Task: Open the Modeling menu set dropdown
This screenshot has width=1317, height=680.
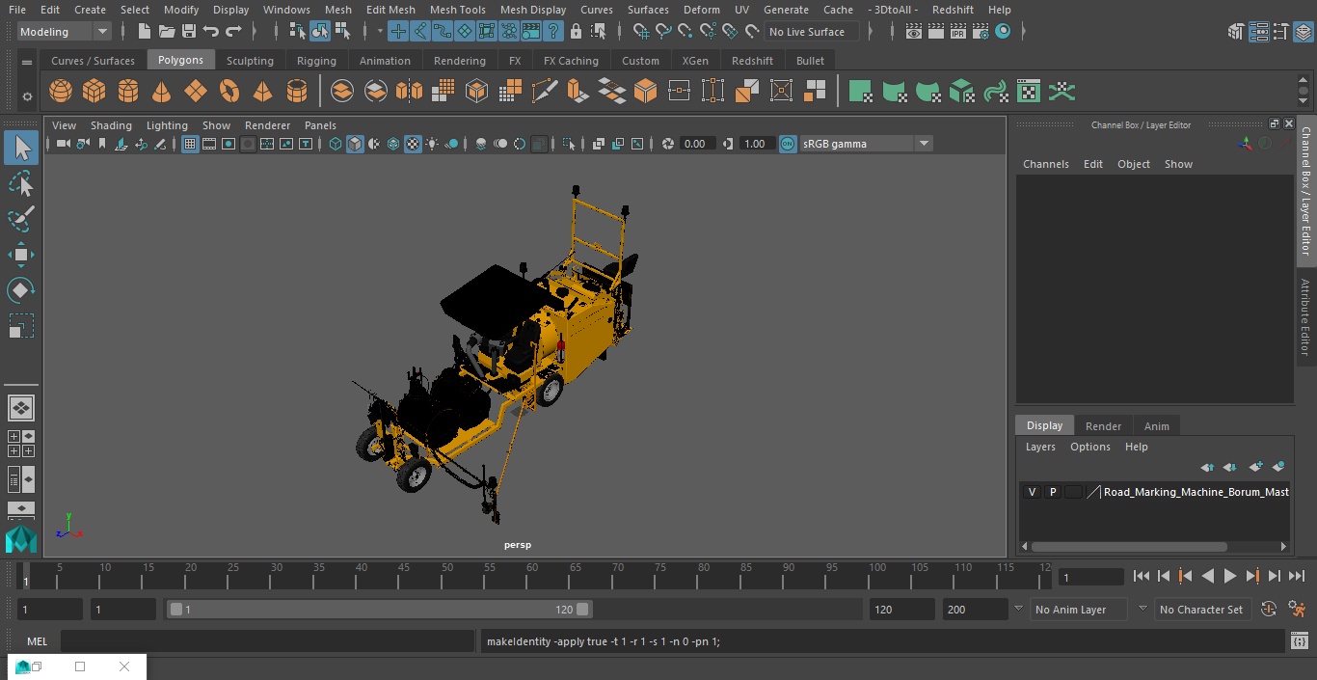Action: (65, 32)
